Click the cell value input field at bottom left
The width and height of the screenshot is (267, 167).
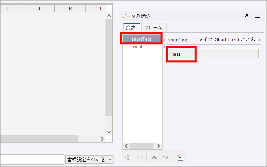(x=32, y=160)
